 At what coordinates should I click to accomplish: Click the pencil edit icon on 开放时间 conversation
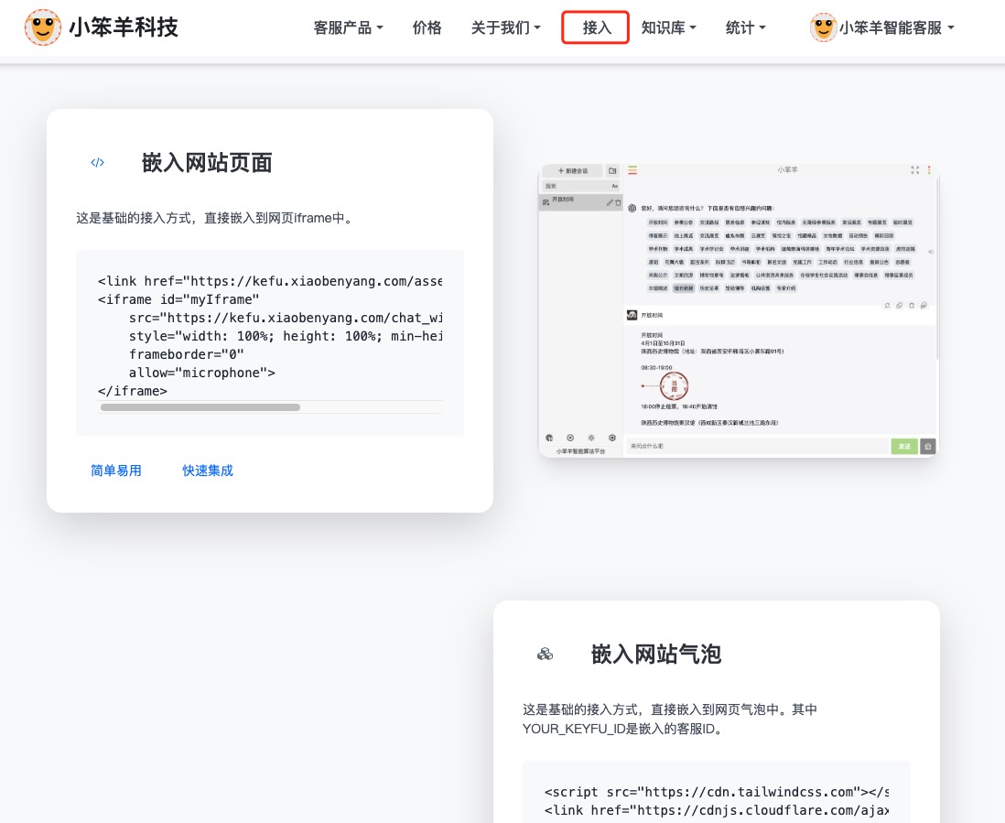[x=609, y=202]
